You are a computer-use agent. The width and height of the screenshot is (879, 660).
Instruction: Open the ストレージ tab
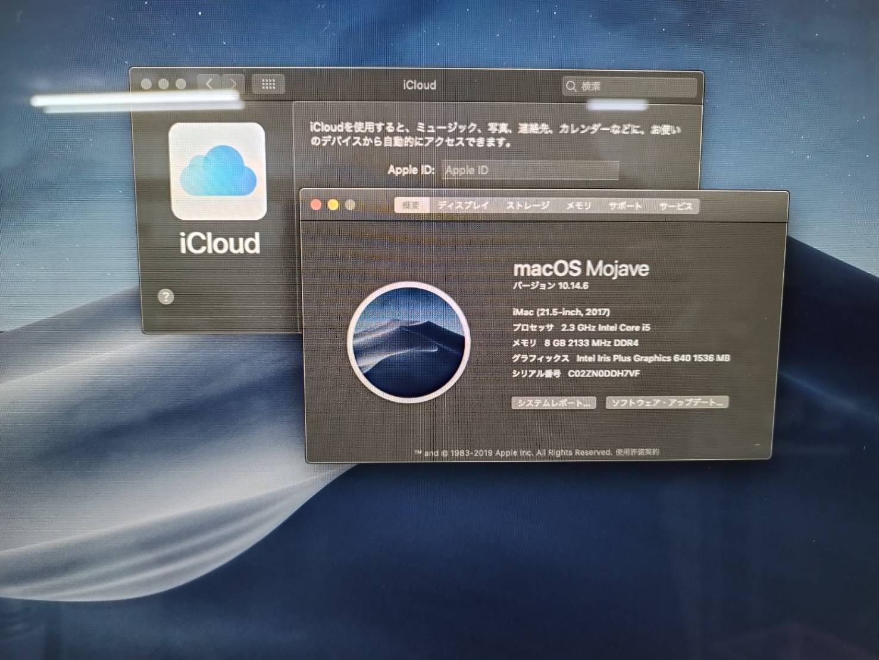[x=527, y=206]
